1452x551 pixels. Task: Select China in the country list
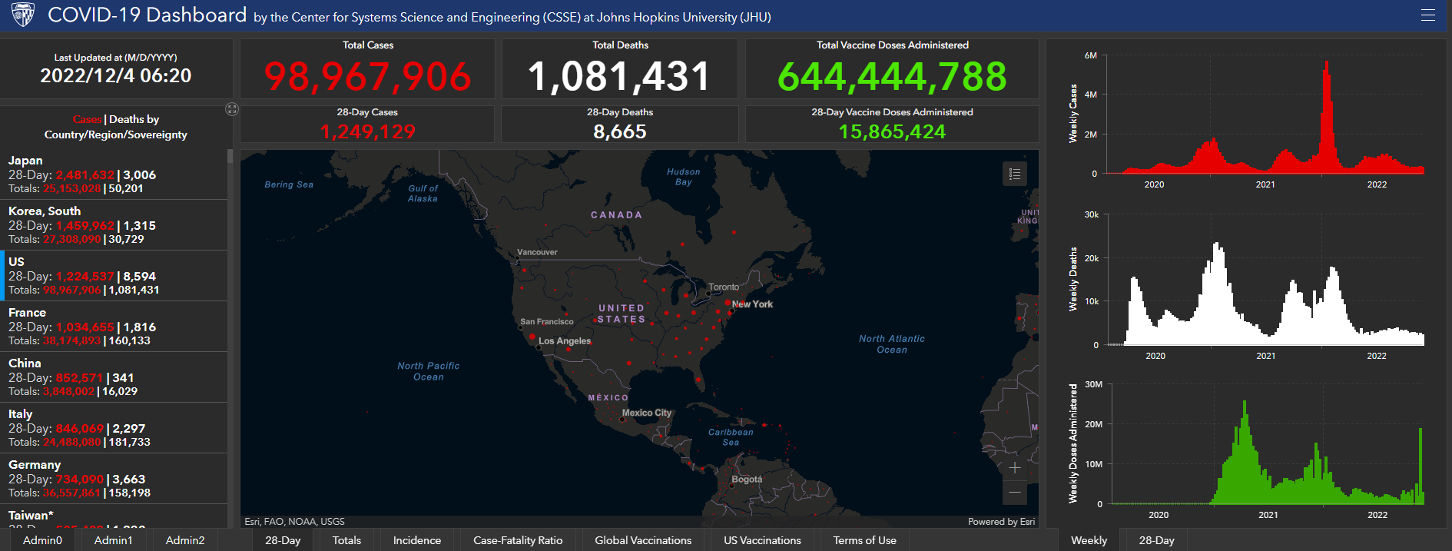(114, 377)
